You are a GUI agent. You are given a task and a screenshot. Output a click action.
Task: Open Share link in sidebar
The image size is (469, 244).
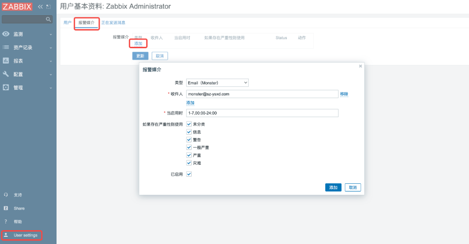(19, 208)
